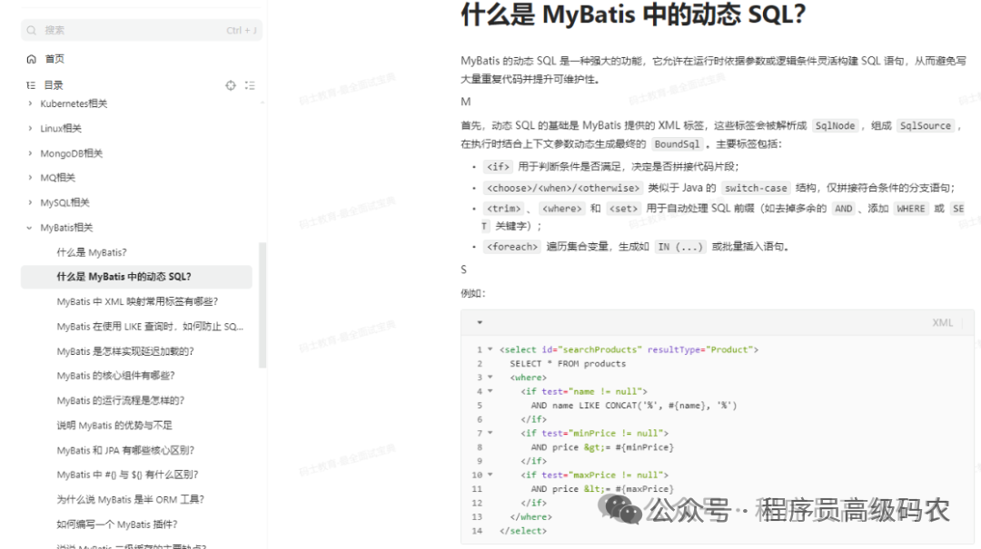This screenshot has width=981, height=549.
Task: Click the BoundSql inline code
Action: coord(677,144)
